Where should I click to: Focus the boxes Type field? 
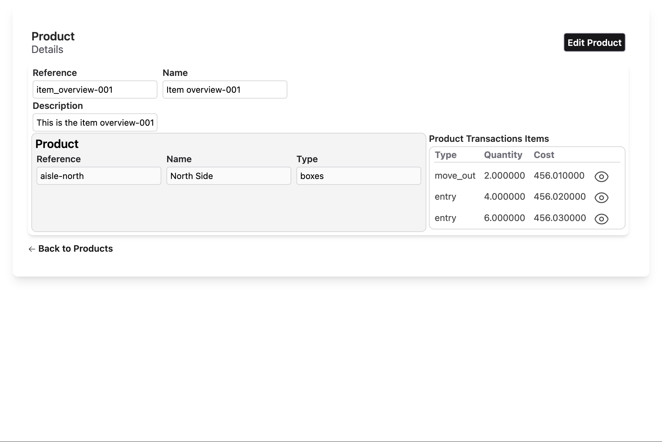pyautogui.click(x=358, y=176)
